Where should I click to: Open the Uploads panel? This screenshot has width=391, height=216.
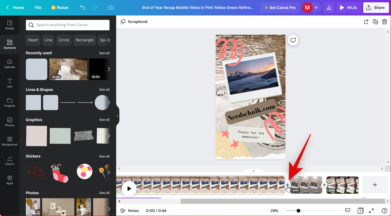click(9, 64)
